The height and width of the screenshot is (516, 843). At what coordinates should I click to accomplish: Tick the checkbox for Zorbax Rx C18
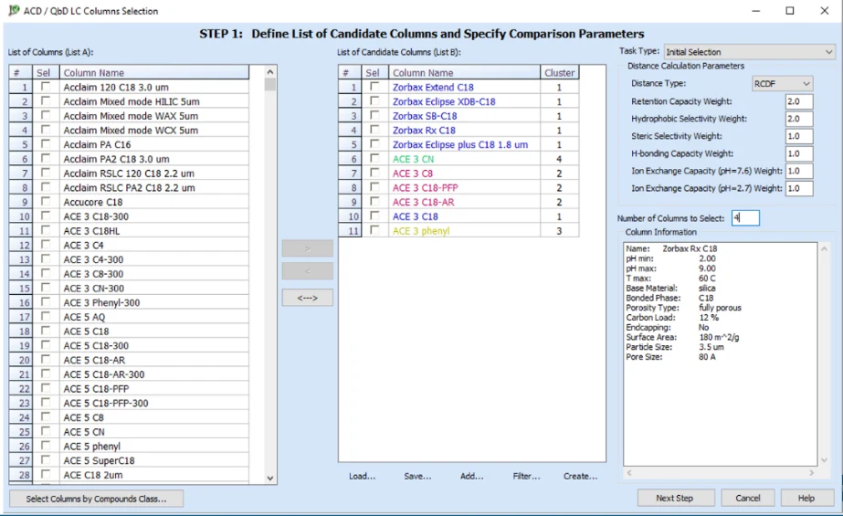pos(374,129)
